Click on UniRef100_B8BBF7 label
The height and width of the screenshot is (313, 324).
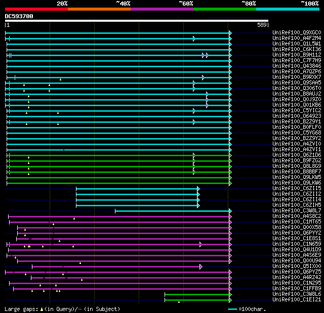pos(297,172)
